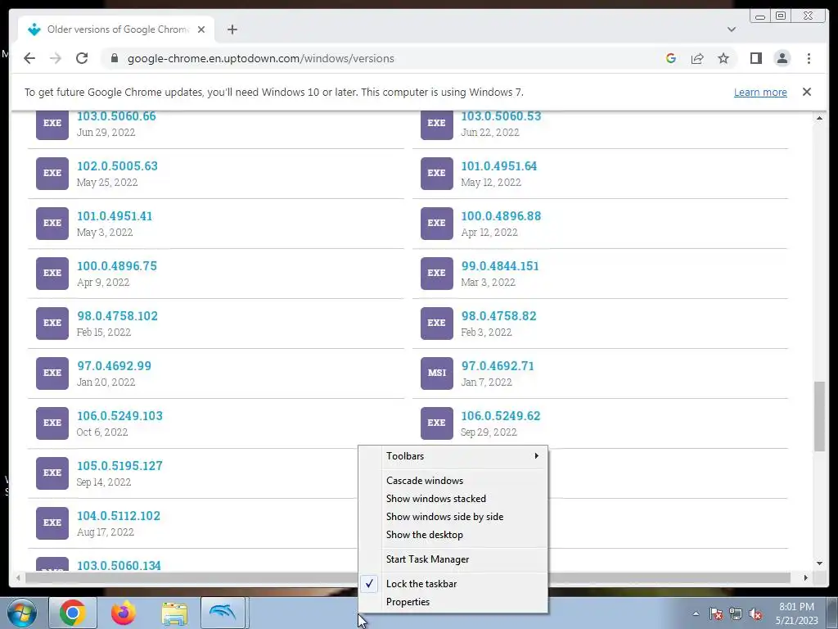Open a new tab with plus button
Screen dimensions: 838x629
coord(232,29)
